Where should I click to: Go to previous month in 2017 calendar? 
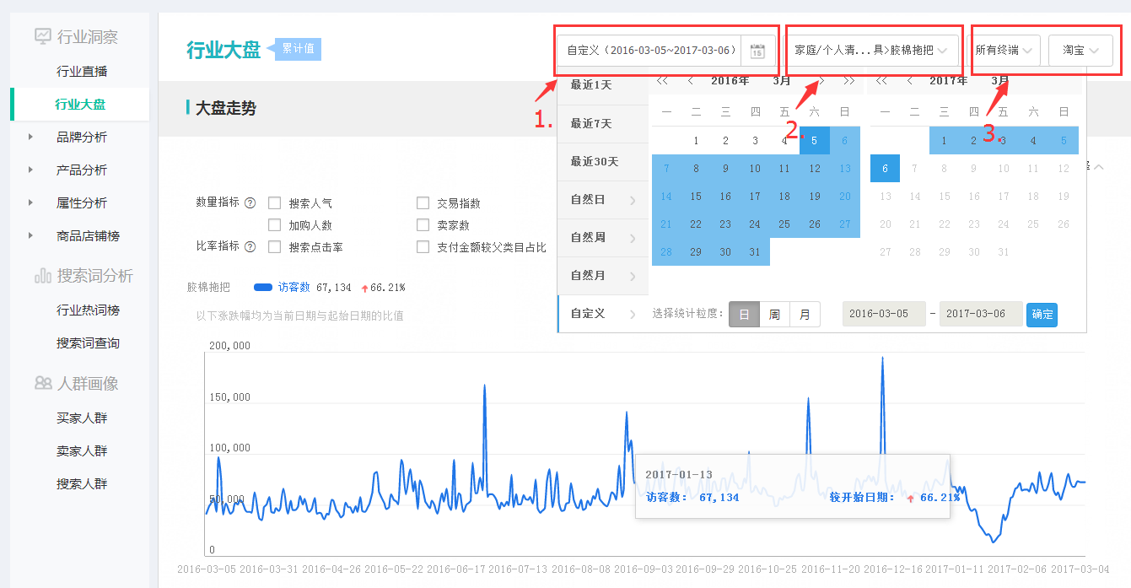click(x=910, y=81)
